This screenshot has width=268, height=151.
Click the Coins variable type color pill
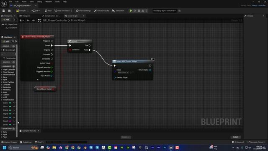(10, 103)
